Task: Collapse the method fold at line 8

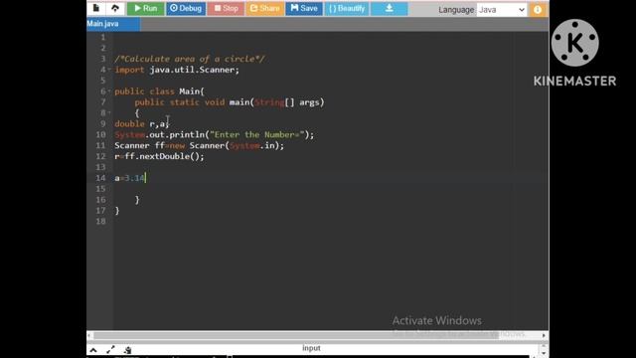Action: tap(109, 112)
